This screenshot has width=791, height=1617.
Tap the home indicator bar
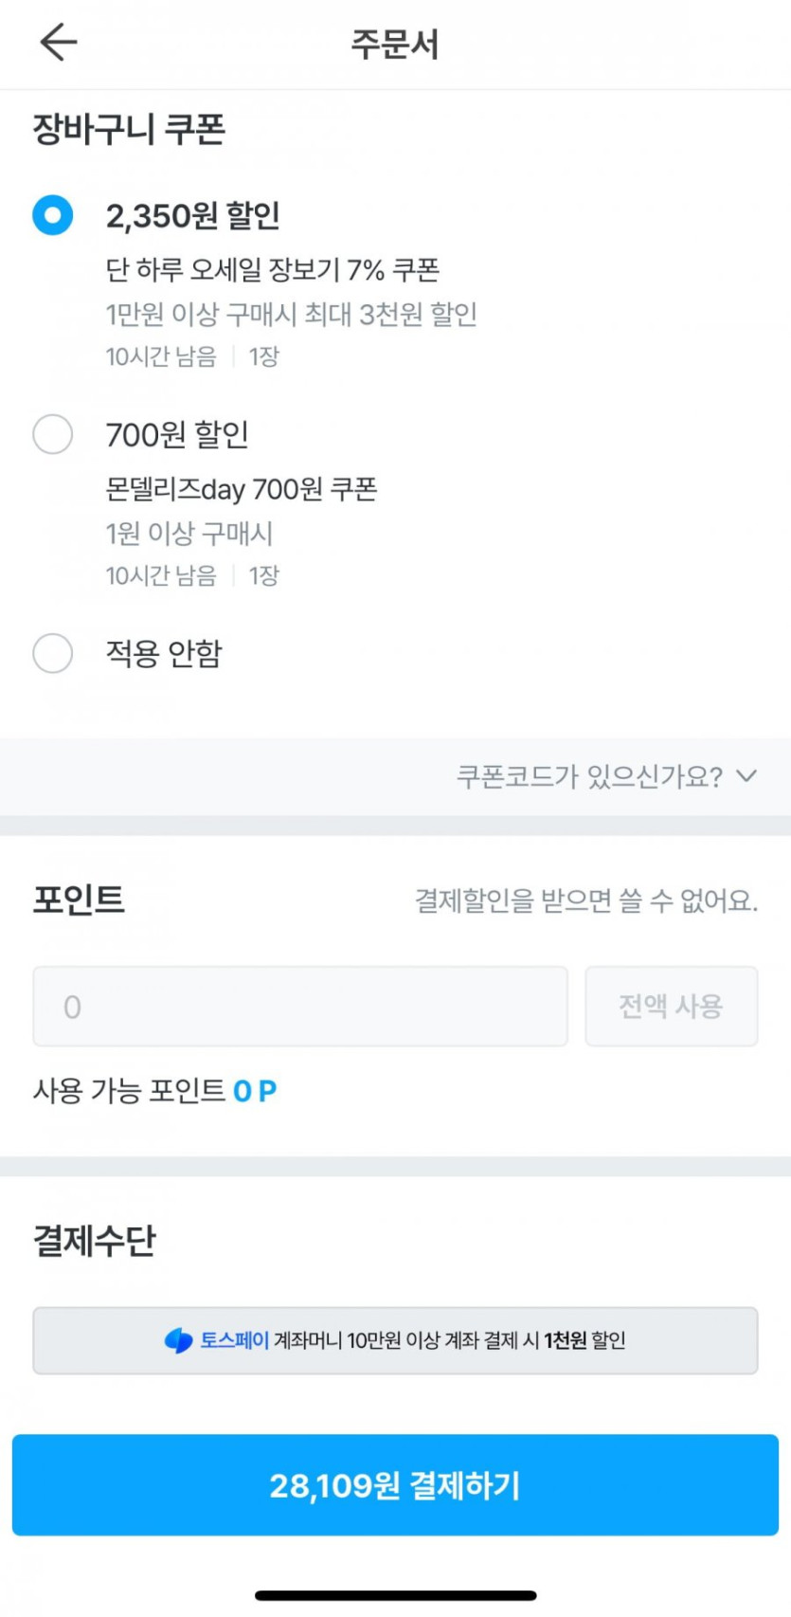pos(395,1596)
